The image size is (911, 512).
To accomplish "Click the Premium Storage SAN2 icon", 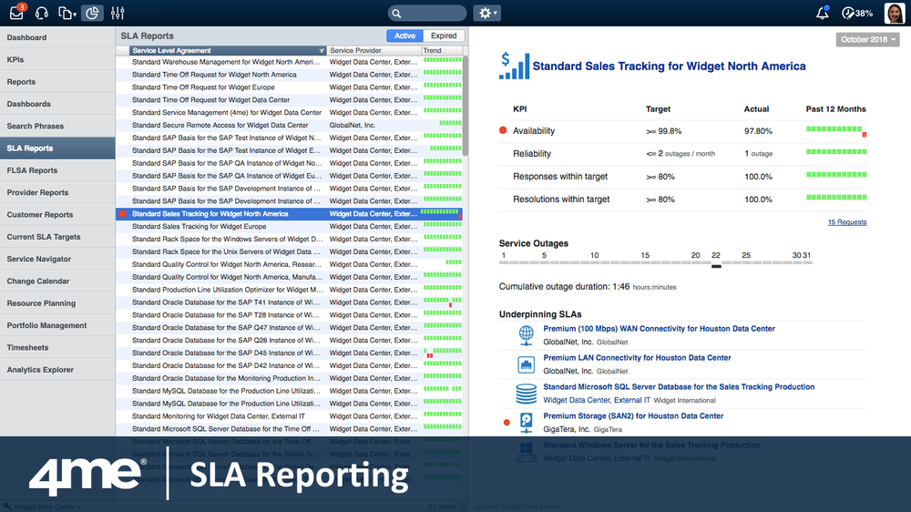I will click(527, 423).
